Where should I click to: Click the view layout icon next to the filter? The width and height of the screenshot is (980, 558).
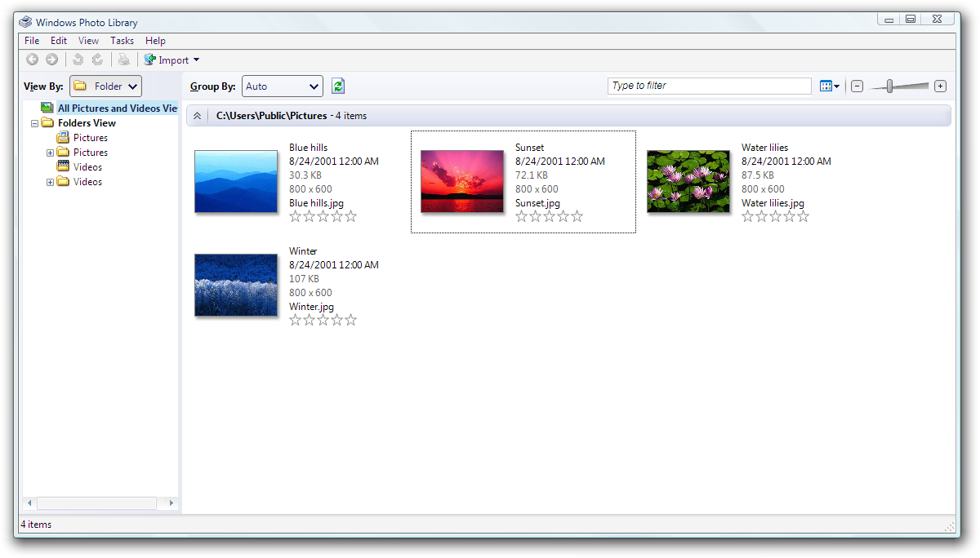pyautogui.click(x=826, y=86)
